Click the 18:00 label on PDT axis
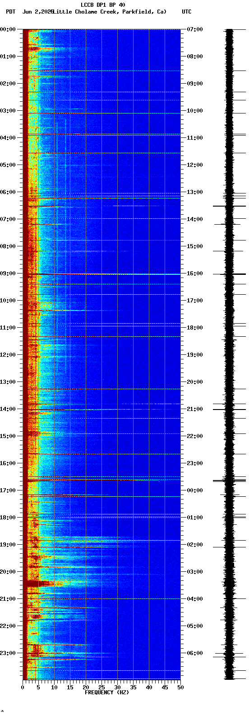 coord(8,518)
